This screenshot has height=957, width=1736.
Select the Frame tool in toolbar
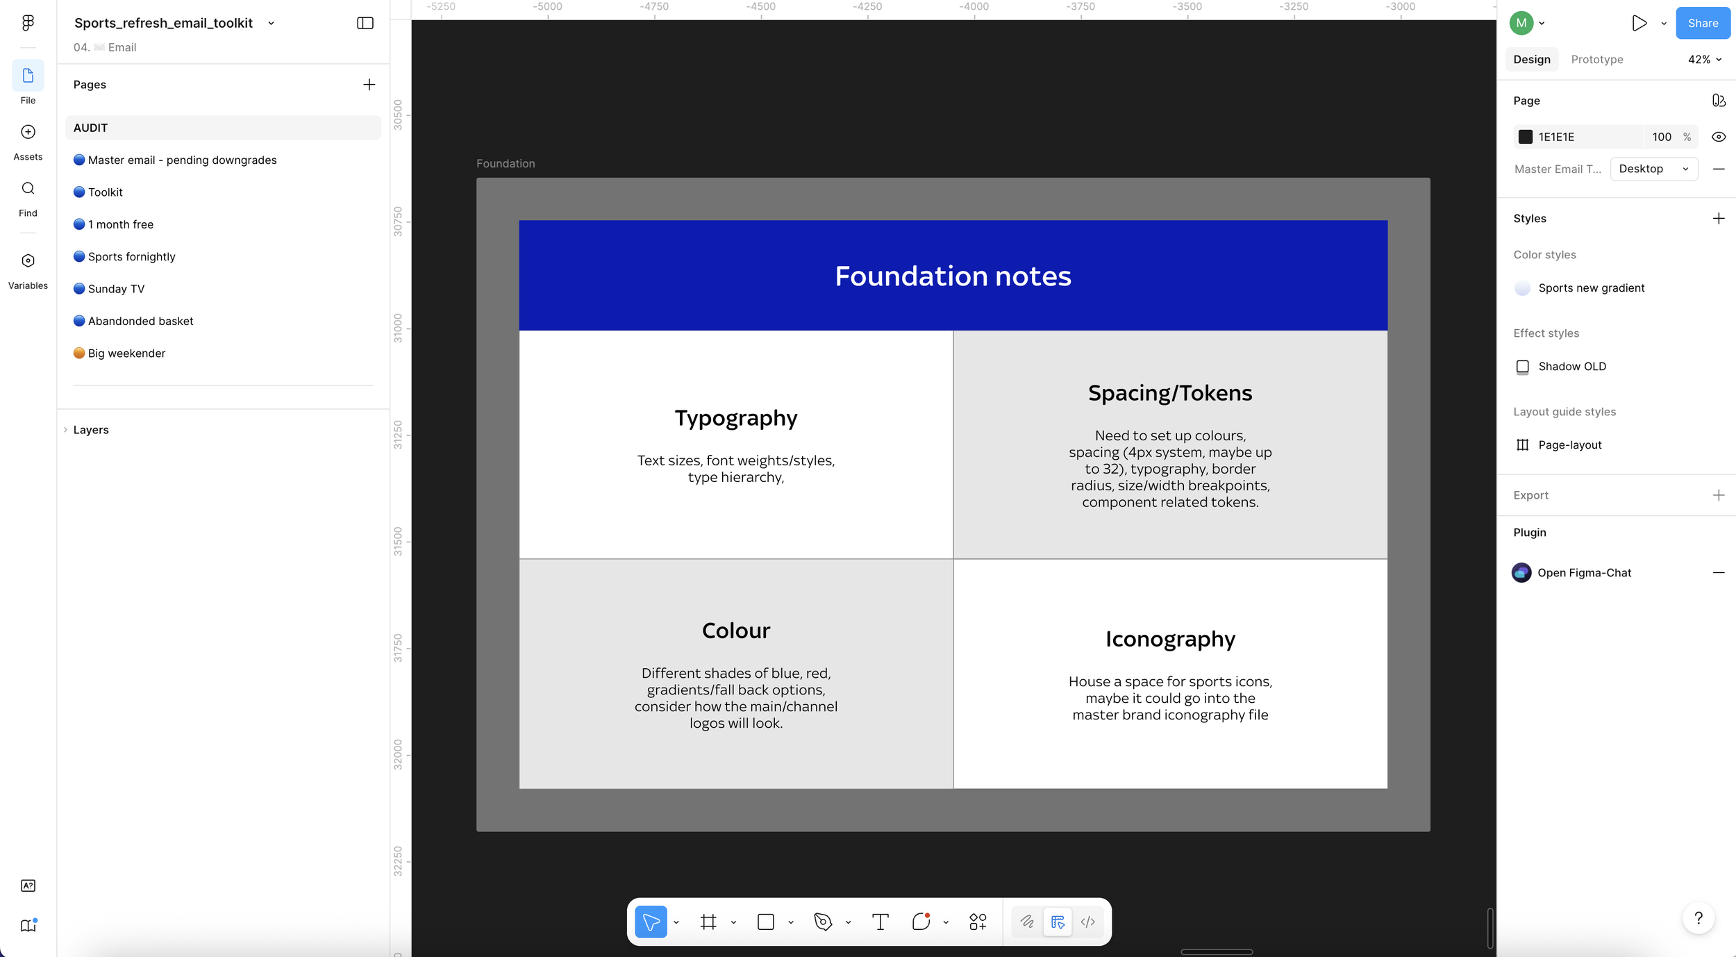708,922
